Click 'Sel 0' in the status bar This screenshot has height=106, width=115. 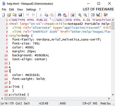[27, 103]
